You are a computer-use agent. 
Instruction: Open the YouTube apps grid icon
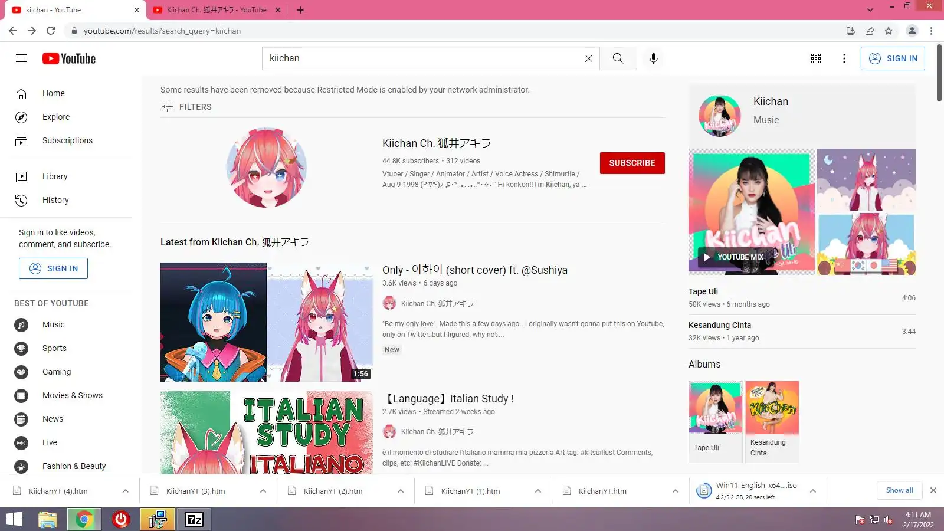[x=816, y=58]
